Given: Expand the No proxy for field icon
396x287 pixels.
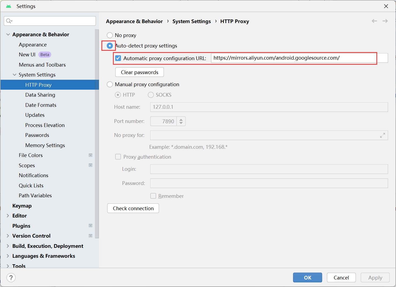Looking at the screenshot, I should point(383,135).
